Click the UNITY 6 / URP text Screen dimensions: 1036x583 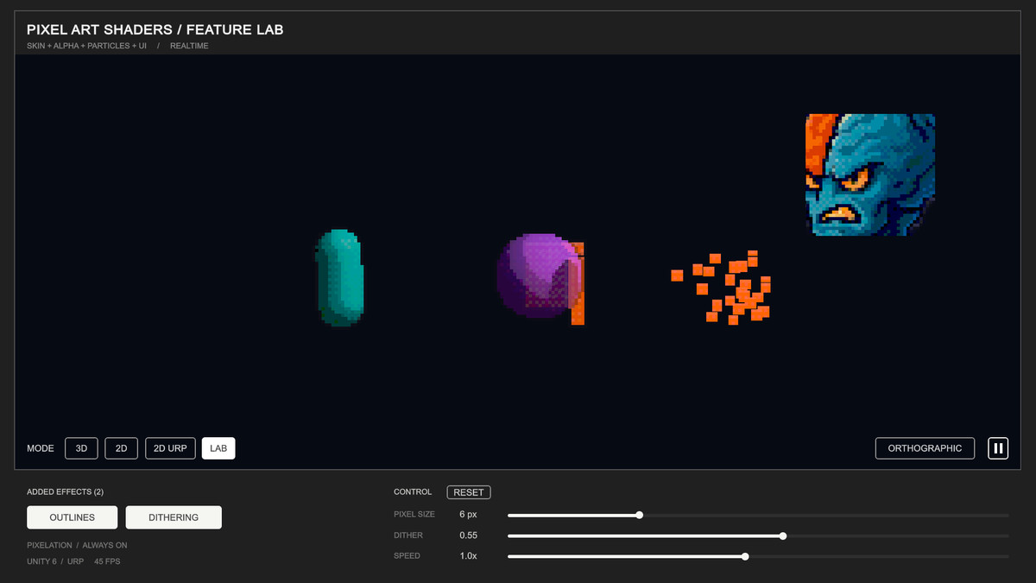(55, 561)
